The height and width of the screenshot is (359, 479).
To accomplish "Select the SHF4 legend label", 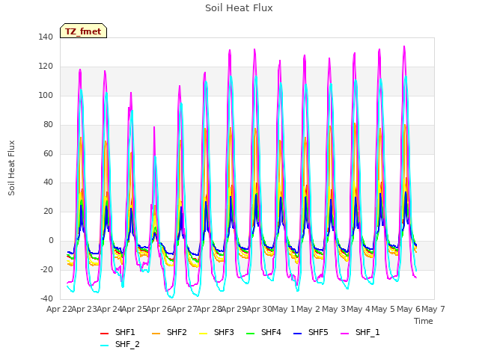I will click(x=271, y=332).
